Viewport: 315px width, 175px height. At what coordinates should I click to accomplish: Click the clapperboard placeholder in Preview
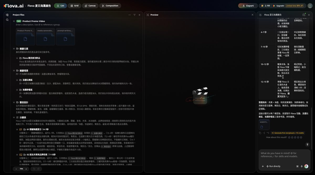click(200, 96)
